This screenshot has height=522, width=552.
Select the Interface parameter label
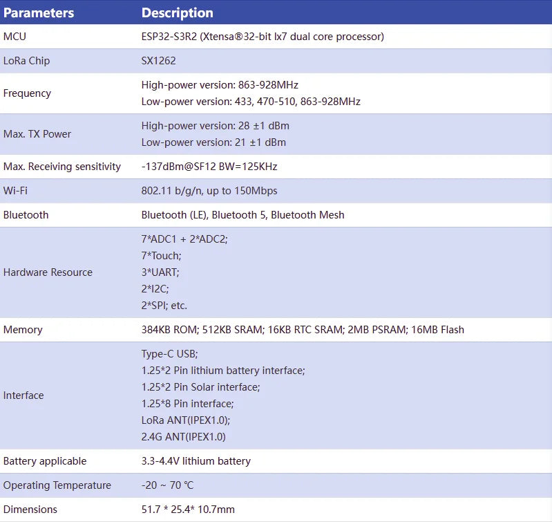(x=23, y=395)
